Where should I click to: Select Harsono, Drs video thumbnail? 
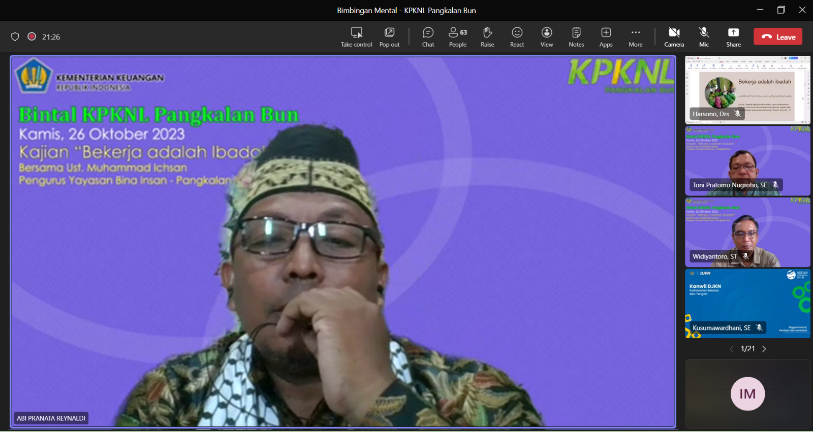pyautogui.click(x=747, y=90)
